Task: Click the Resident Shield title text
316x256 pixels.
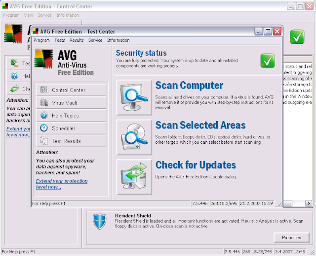Action: click(x=133, y=216)
